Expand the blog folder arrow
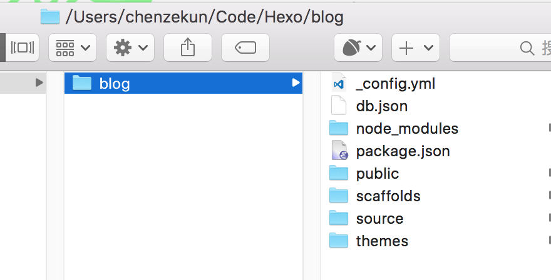551x280 pixels. coord(296,82)
